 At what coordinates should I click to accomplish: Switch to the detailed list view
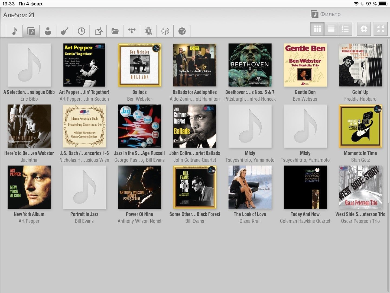tap(345, 29)
